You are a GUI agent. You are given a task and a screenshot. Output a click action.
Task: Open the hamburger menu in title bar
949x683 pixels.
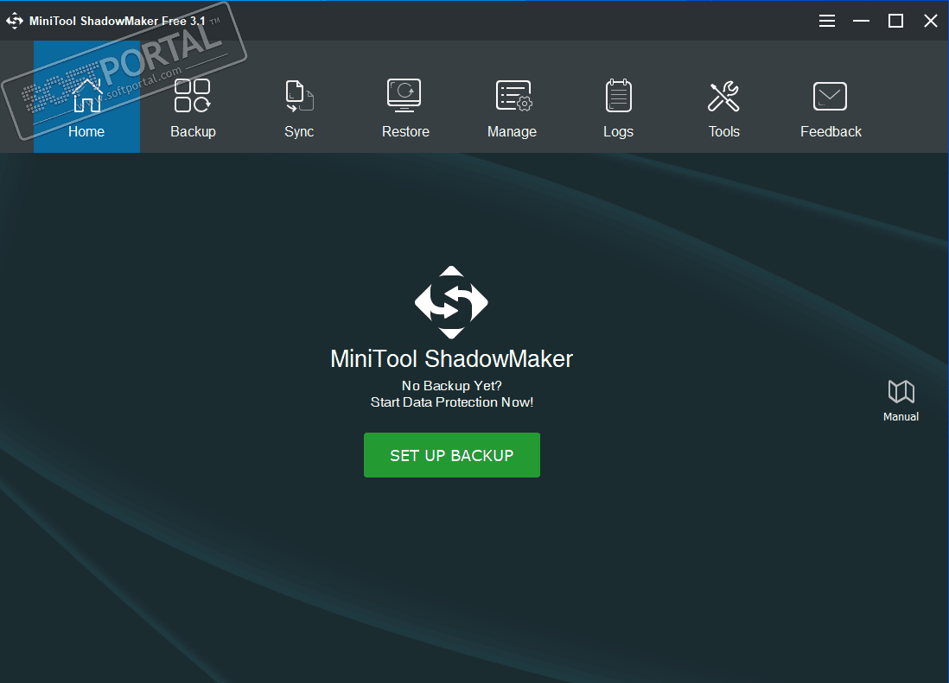[827, 21]
